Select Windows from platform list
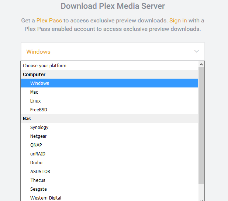228x201 pixels. [x=39, y=83]
